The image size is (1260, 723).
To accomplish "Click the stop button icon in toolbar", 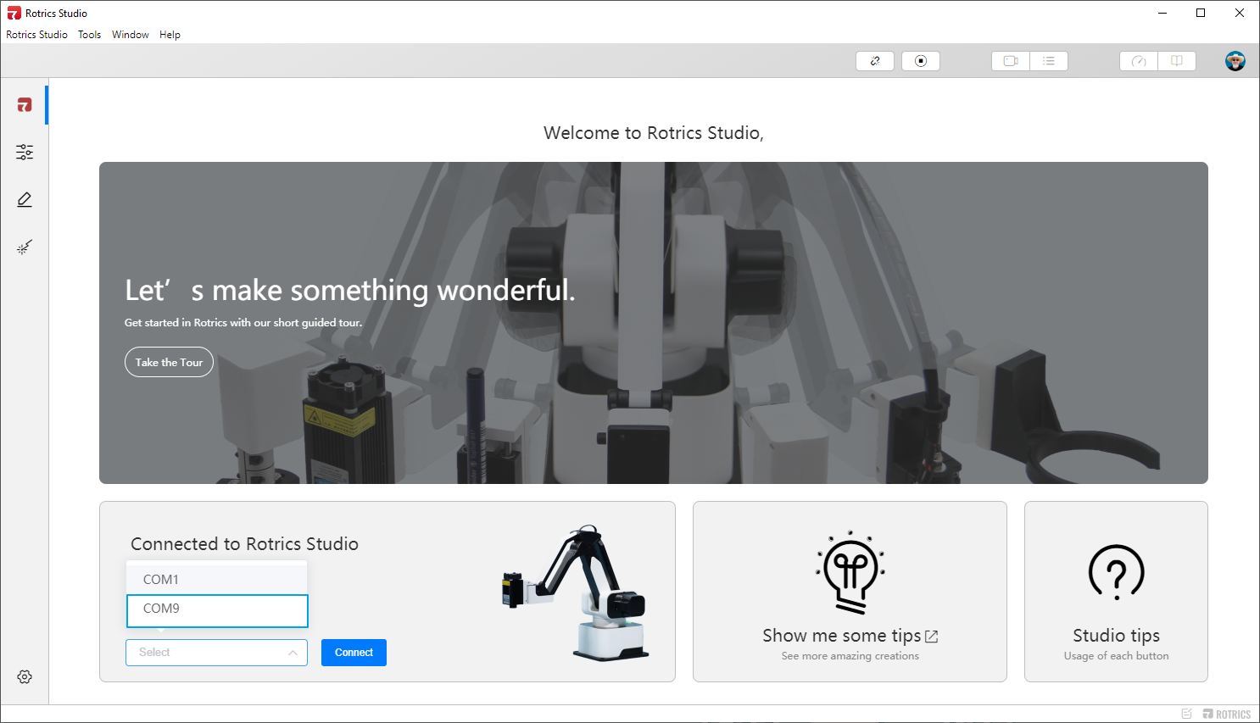I will click(x=921, y=61).
